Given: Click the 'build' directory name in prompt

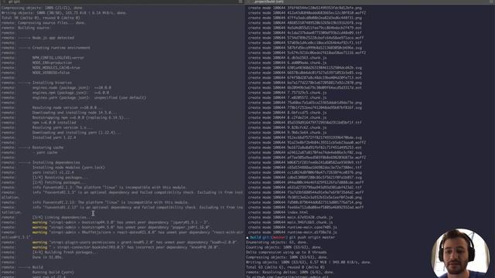Looking at the screenshot, I should [x=255, y=237].
